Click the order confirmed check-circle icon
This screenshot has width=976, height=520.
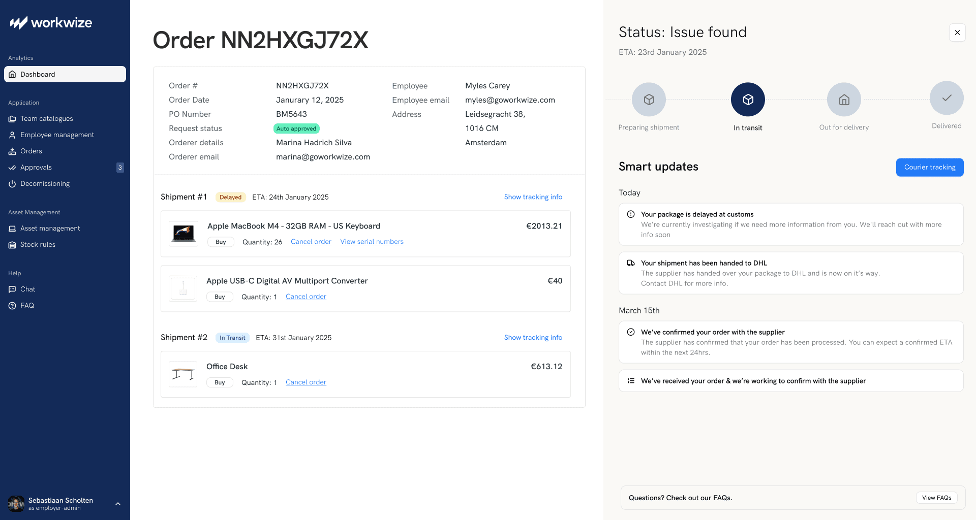[631, 332]
